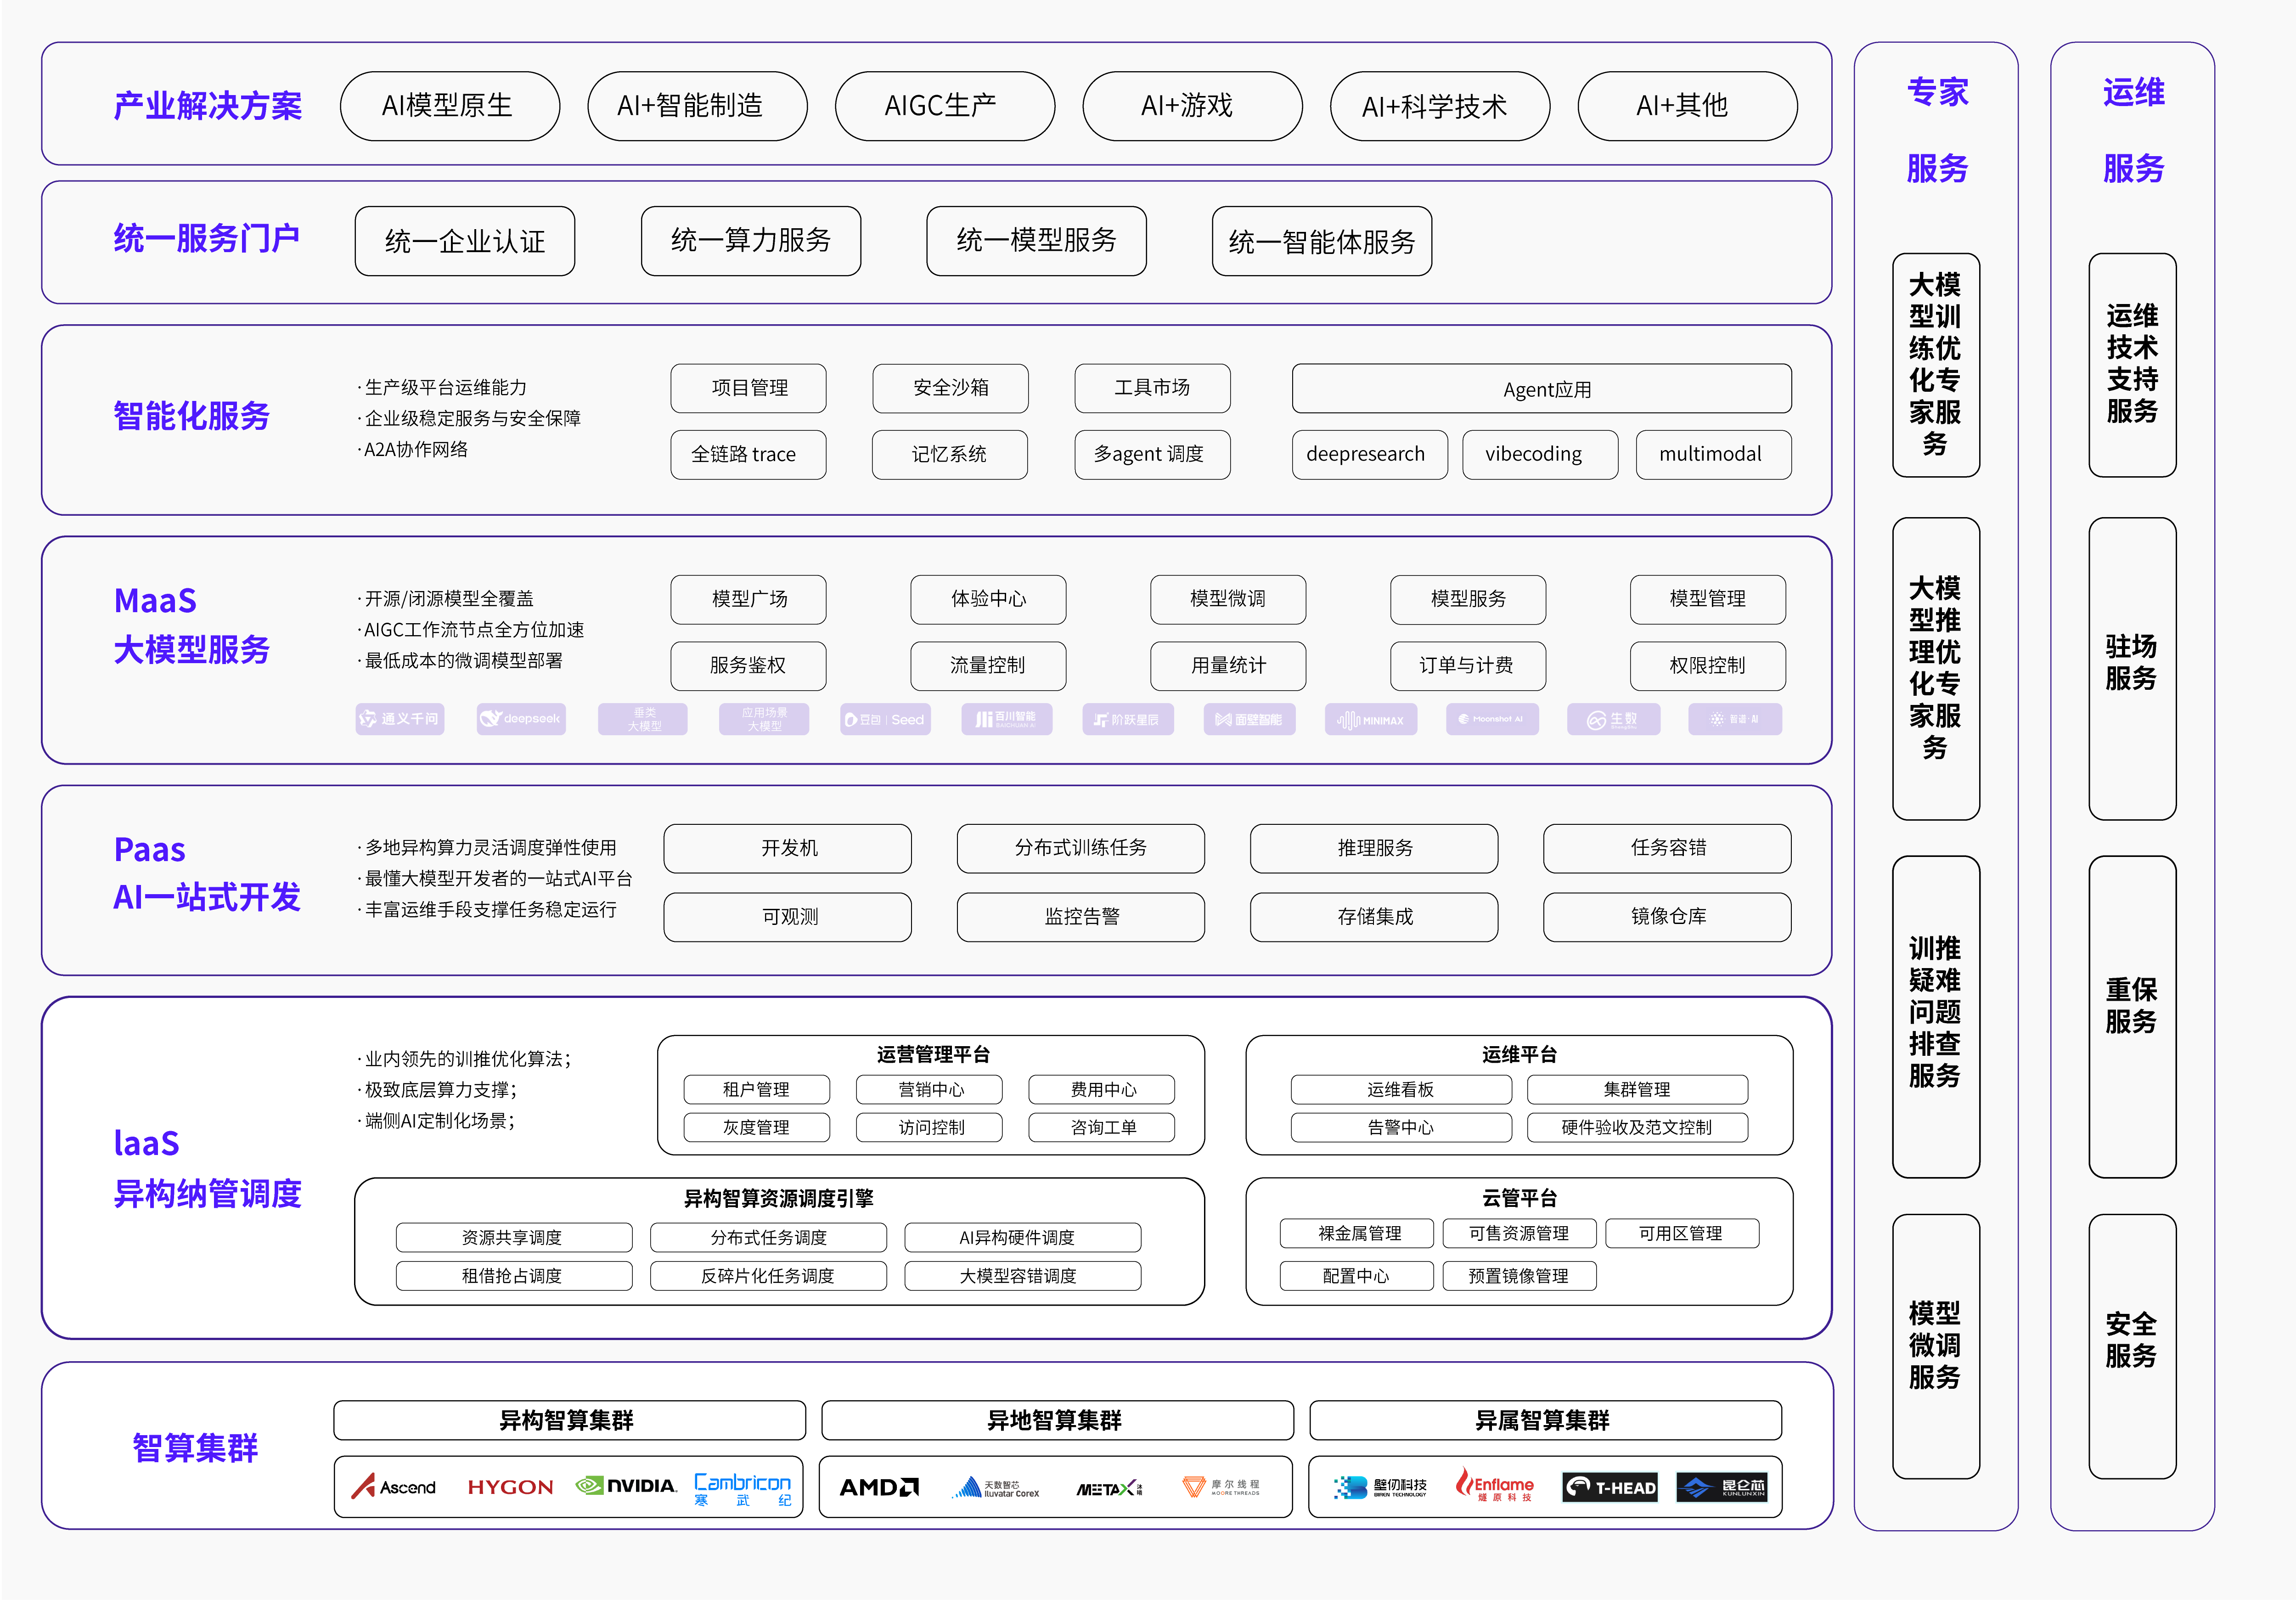Select the AI+其他 pill
This screenshot has height=1600, width=2296.
coord(1687,106)
